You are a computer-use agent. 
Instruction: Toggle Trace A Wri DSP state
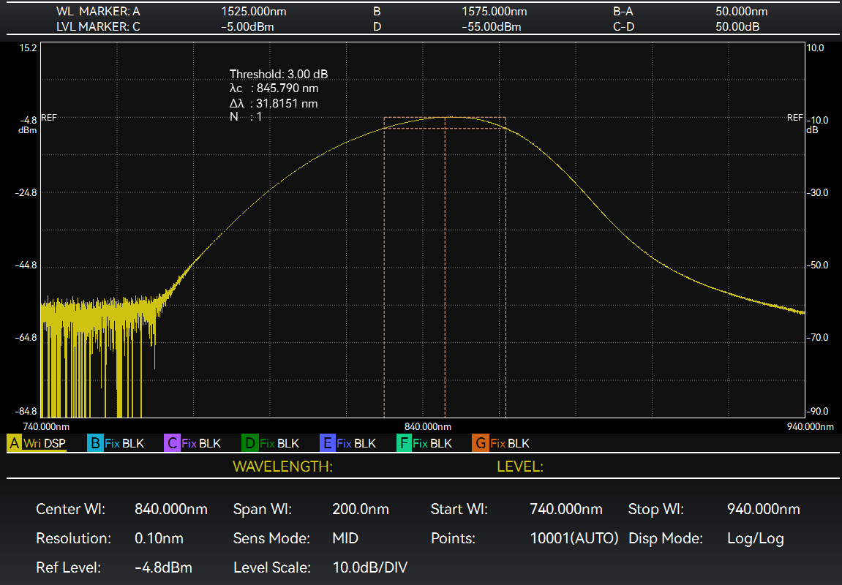(x=44, y=443)
